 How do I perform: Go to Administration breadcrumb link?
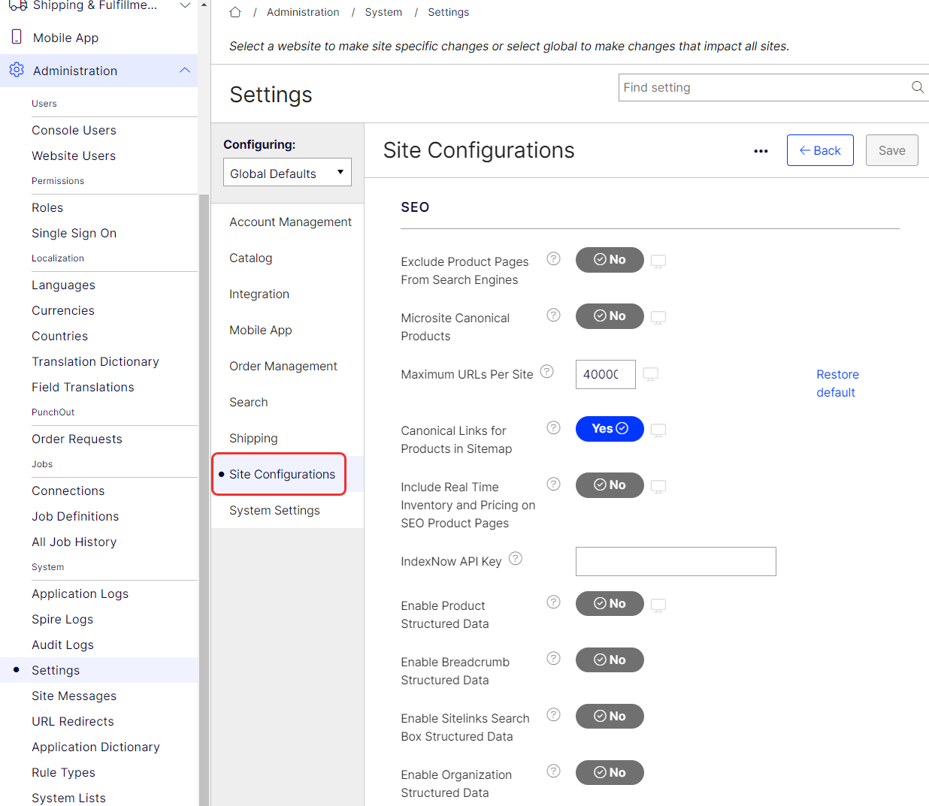pyautogui.click(x=303, y=12)
